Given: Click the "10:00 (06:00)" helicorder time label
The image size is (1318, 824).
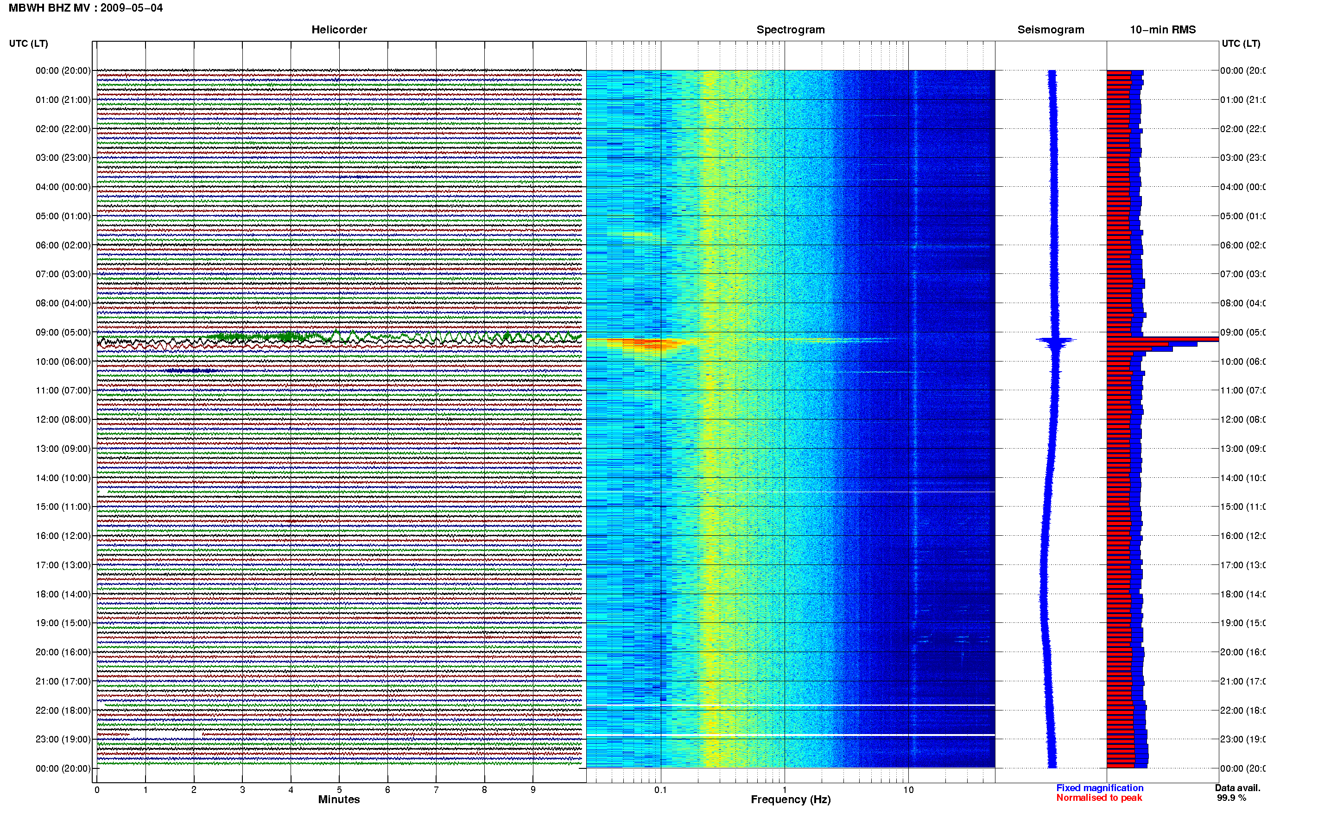Looking at the screenshot, I should 63,362.
